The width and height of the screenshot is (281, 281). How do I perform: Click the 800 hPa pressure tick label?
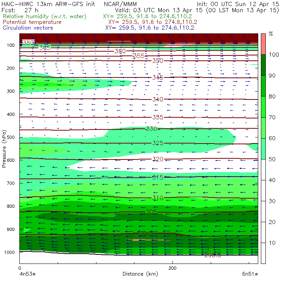[11, 206]
